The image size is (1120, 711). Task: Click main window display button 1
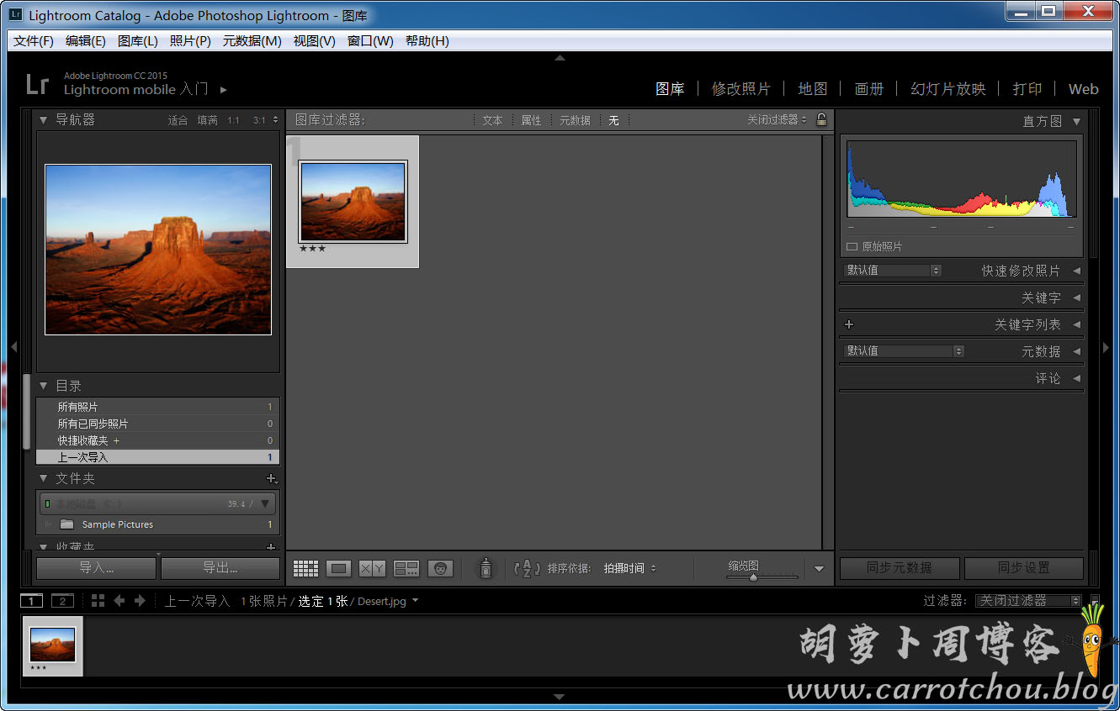(x=31, y=601)
